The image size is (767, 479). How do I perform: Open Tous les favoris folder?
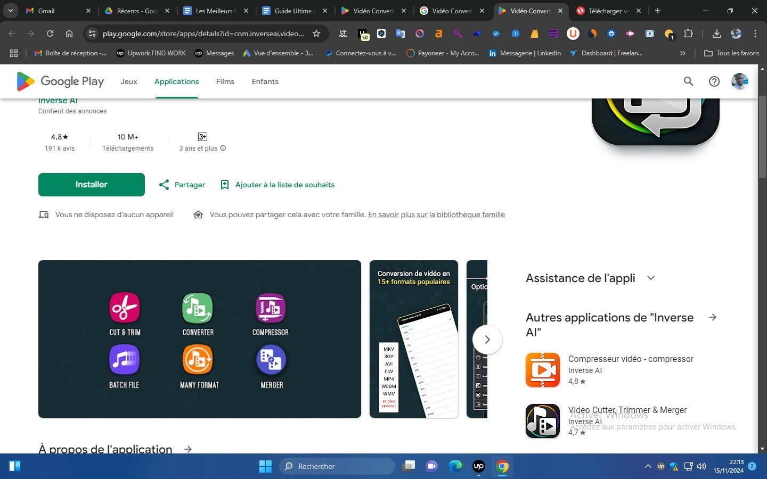[732, 53]
